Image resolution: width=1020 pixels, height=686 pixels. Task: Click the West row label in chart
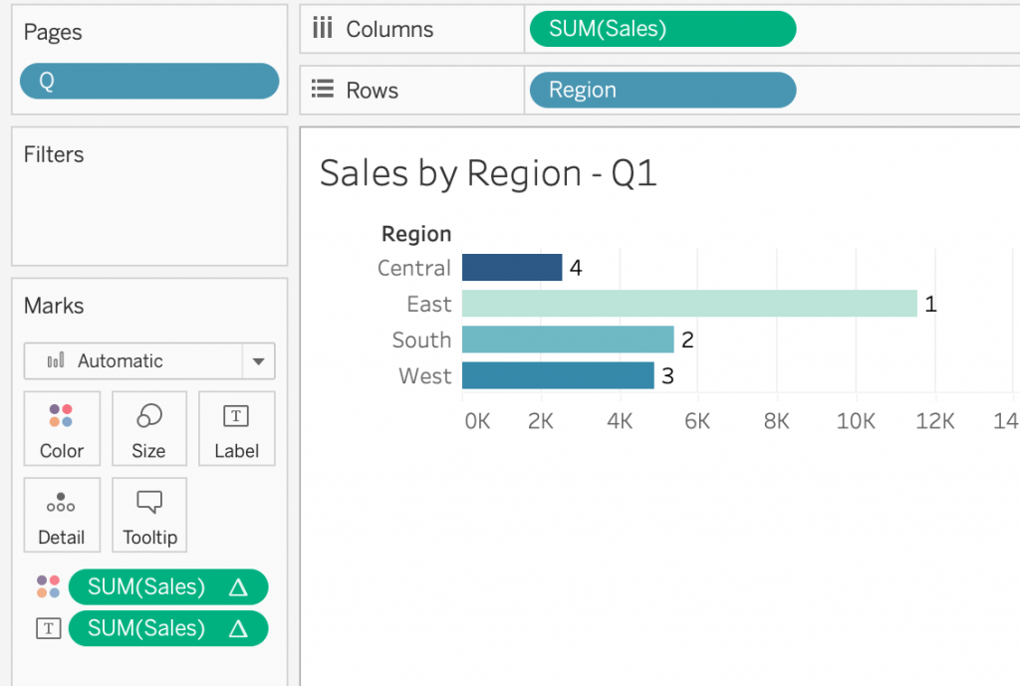(x=425, y=375)
